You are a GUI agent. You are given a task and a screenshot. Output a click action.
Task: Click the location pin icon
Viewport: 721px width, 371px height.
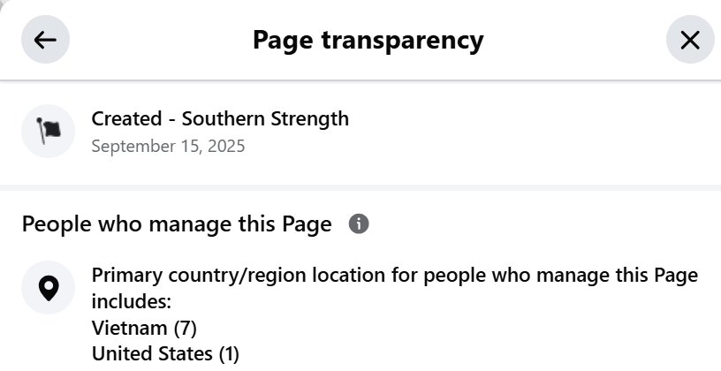coord(48,288)
